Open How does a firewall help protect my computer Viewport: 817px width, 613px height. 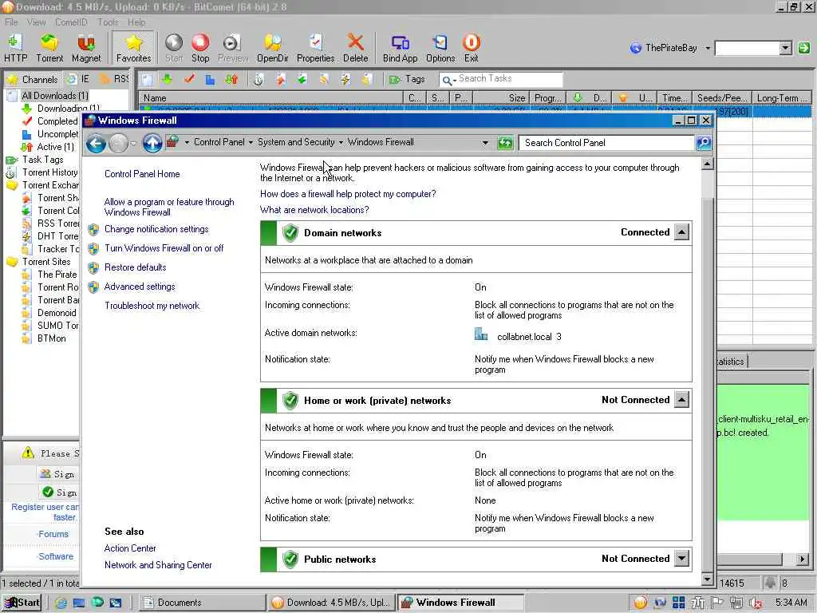[x=348, y=194]
